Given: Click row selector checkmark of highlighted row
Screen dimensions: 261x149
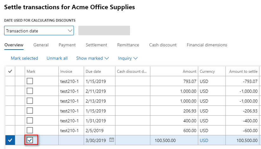Looking at the screenshot, I should point(10,140).
